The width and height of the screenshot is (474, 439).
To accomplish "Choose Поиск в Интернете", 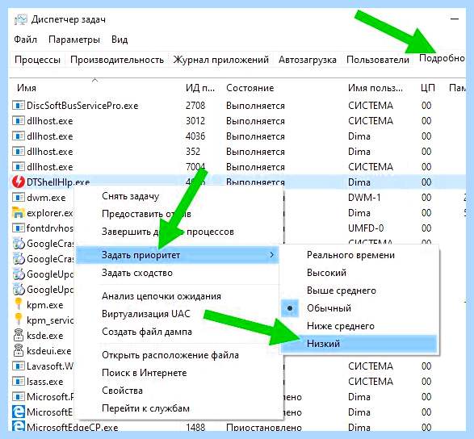I will (x=177, y=373).
